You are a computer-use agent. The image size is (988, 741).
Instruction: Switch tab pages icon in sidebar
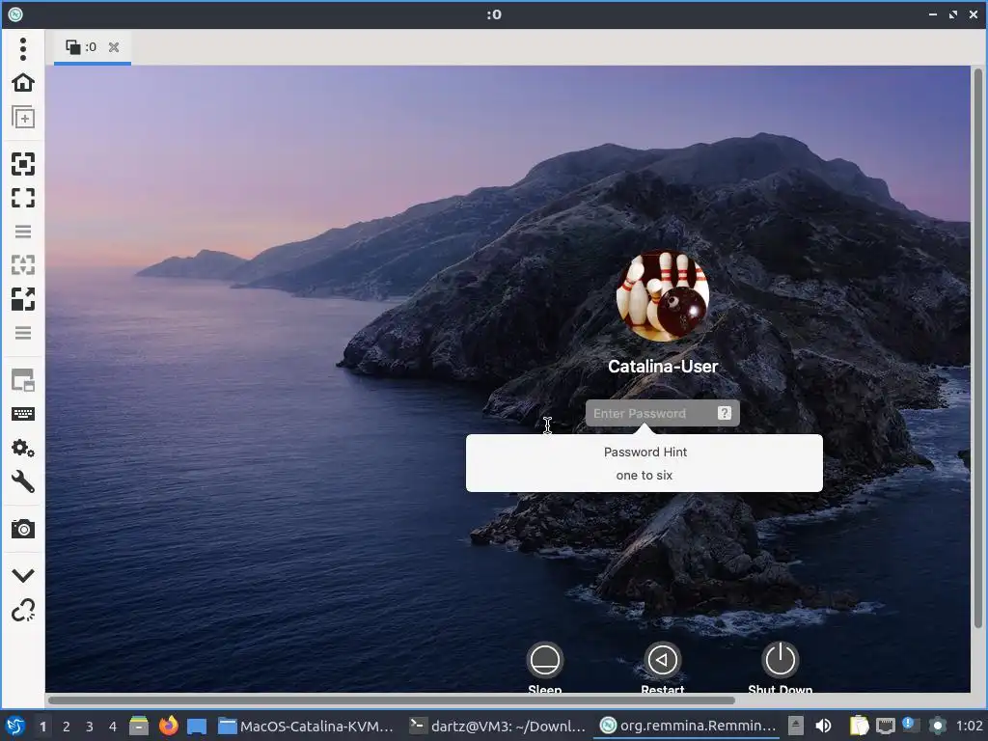pyautogui.click(x=23, y=380)
